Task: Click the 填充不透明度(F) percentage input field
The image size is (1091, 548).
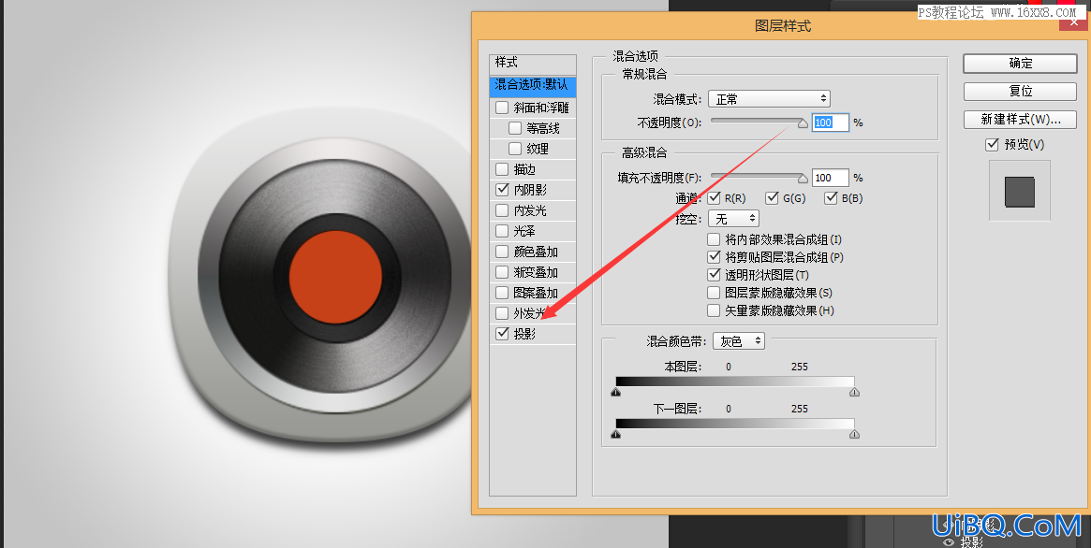Action: 830,178
